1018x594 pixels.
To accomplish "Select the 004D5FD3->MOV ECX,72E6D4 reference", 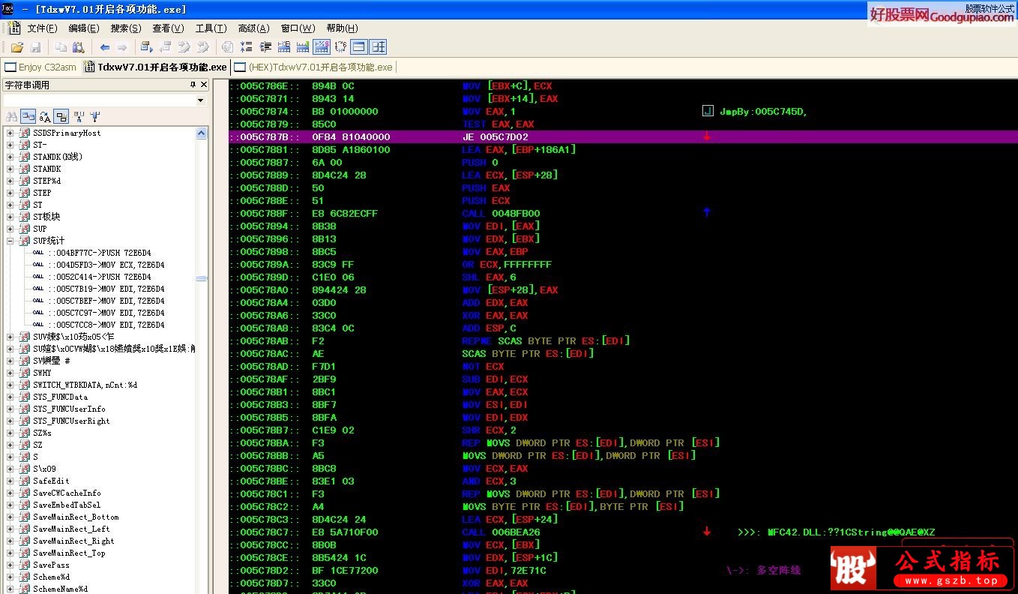I will point(106,265).
